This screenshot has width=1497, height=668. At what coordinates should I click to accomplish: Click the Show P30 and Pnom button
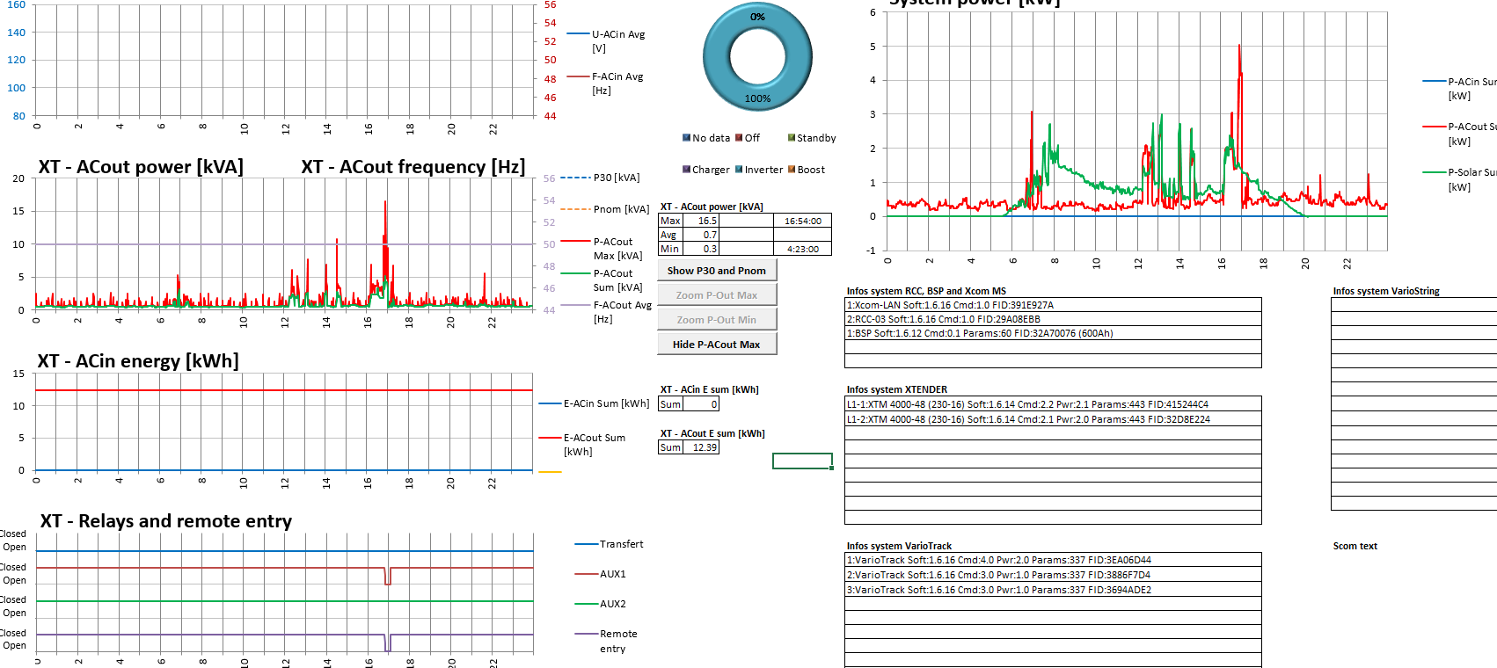tap(716, 271)
